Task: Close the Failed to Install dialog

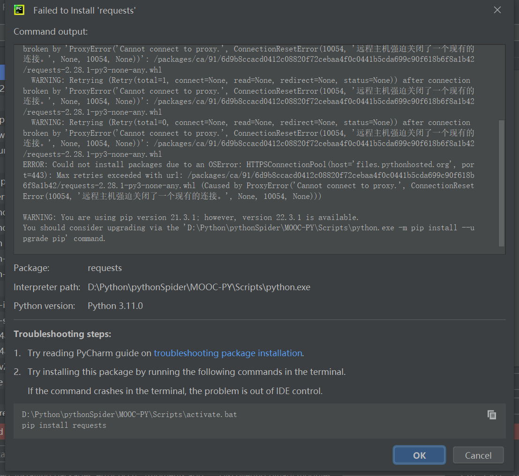Action: [x=497, y=10]
